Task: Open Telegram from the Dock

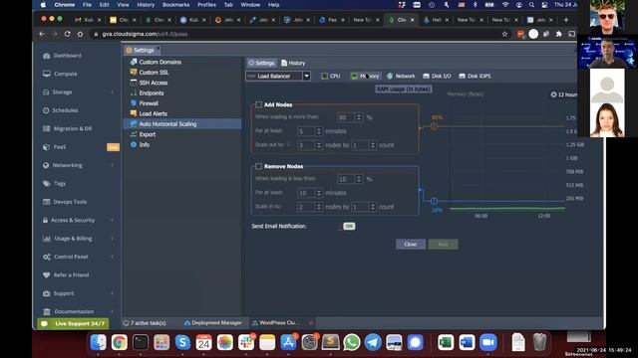Action: pyautogui.click(x=373, y=342)
